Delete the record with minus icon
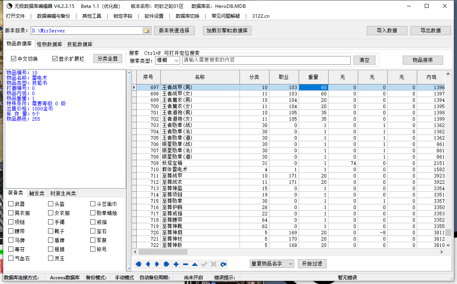The width and height of the screenshot is (457, 284). 186,264
